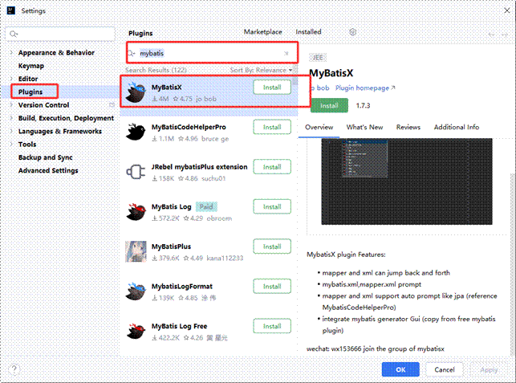Click the MyBatisCodeHelperPro black bird icon
The height and width of the screenshot is (383, 516).
point(136,132)
